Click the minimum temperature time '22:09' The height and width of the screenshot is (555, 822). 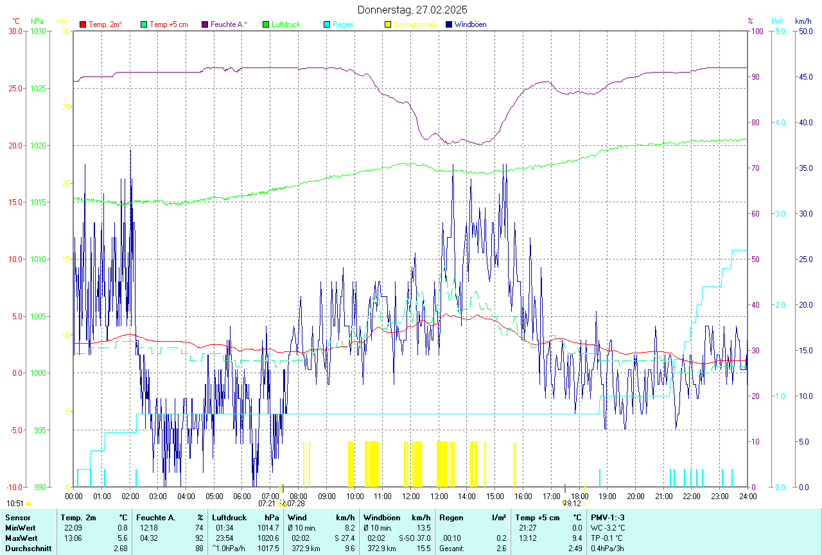tap(73, 527)
